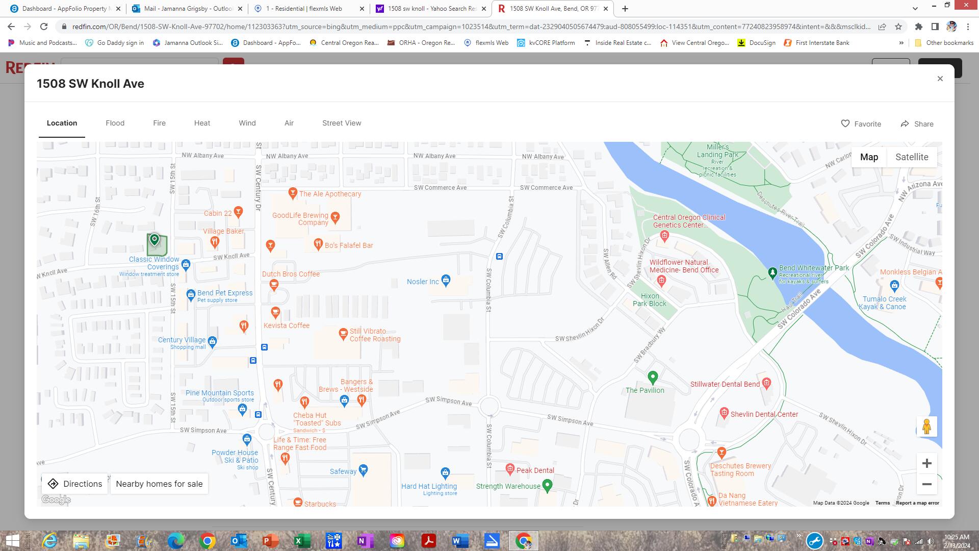This screenshot has height=551, width=979.
Task: Open Chrome extensions puzzle icon
Action: [918, 27]
